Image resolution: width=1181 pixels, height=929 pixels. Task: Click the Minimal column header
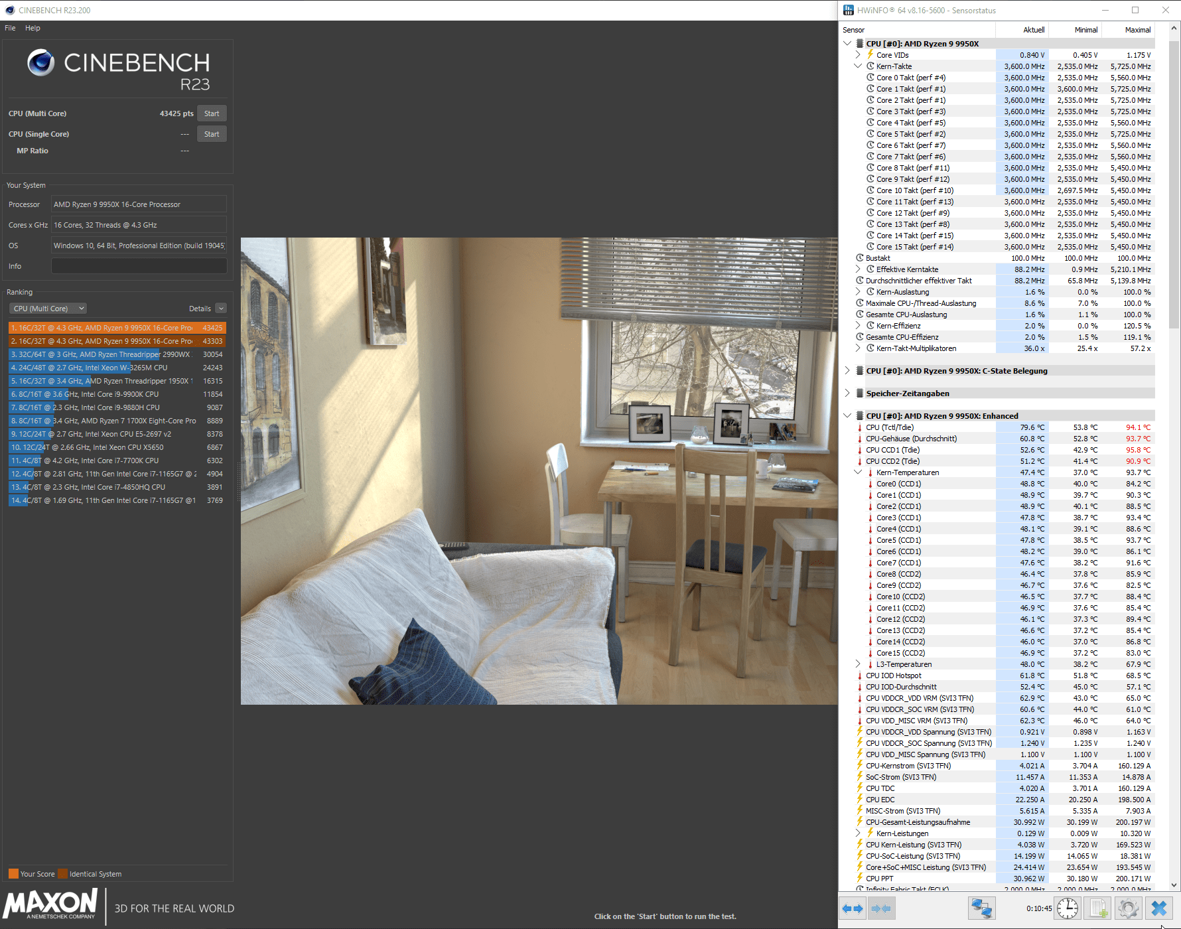click(1075, 30)
